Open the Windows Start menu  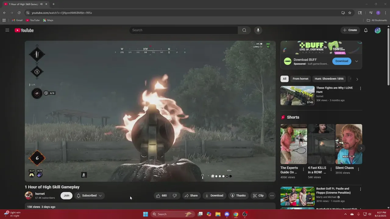click(x=146, y=214)
